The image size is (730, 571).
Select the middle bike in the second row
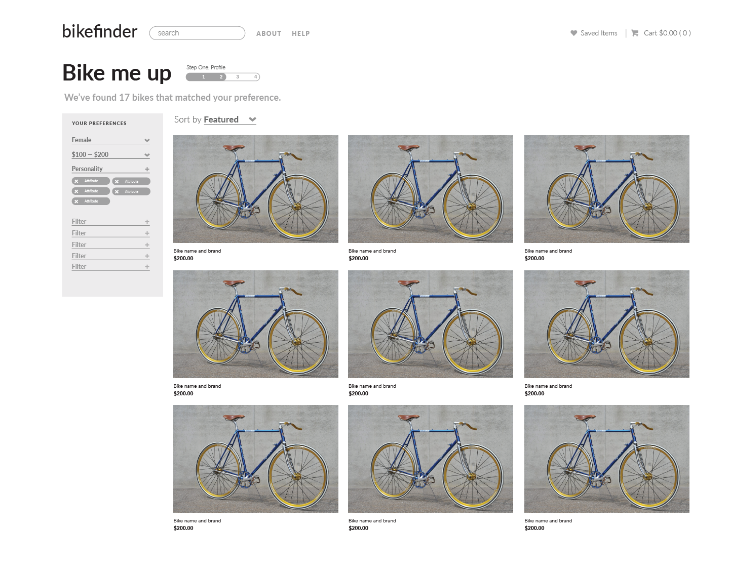[430, 324]
